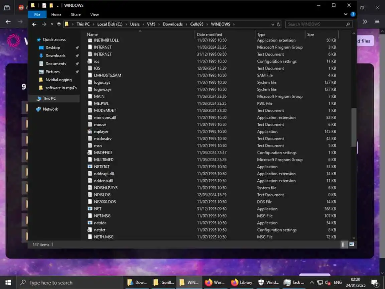Image resolution: width=385 pixels, height=289 pixels.
Task: Click This PC breadcrumb segment
Action: pyautogui.click(x=83, y=24)
